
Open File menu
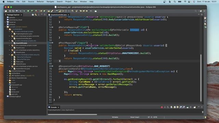tap(18, 1)
